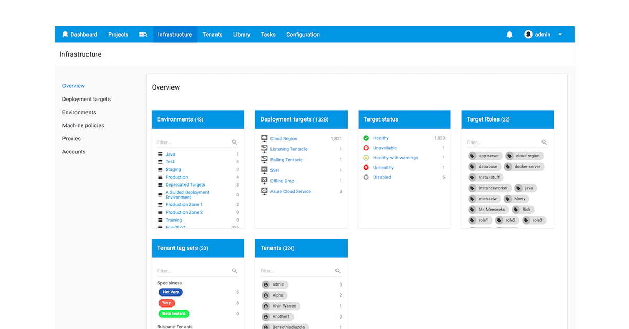Click the red Unavailable status icon

[366, 148]
